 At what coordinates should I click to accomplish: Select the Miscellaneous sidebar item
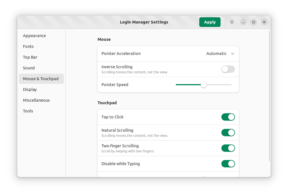pyautogui.click(x=36, y=100)
